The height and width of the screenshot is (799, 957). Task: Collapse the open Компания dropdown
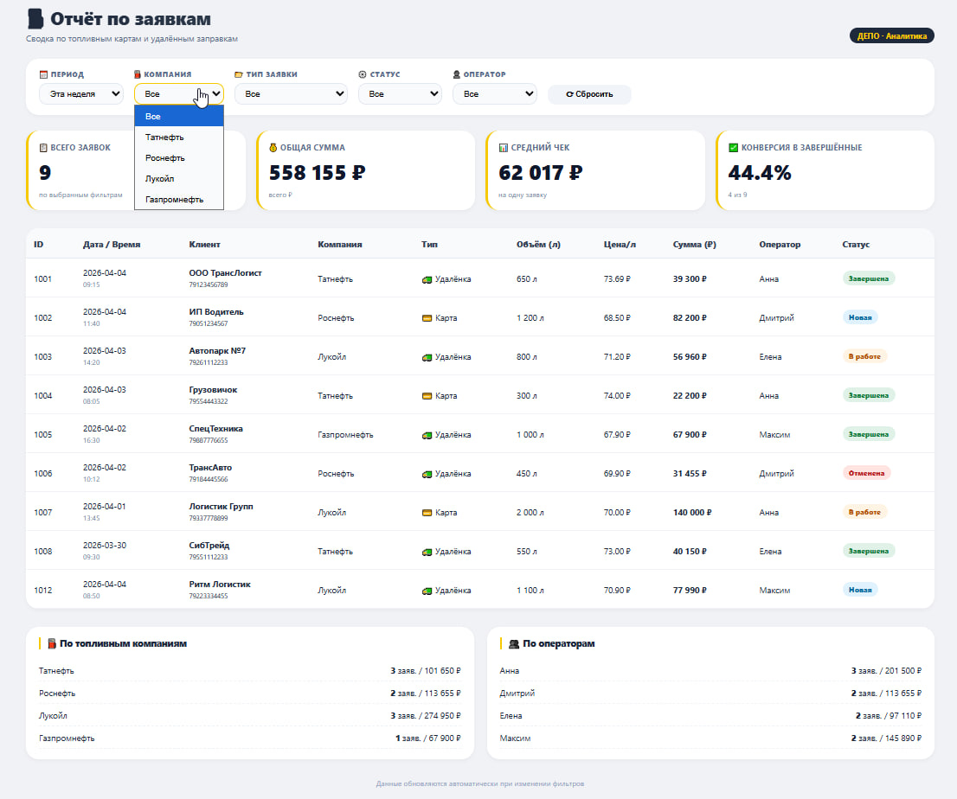(x=179, y=94)
